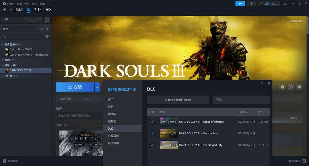Open the 查看 menu
Viewport: 309px width, 166px height.
coord(19,3)
